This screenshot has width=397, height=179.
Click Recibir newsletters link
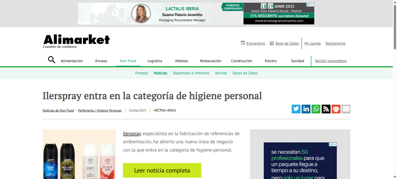(331, 61)
